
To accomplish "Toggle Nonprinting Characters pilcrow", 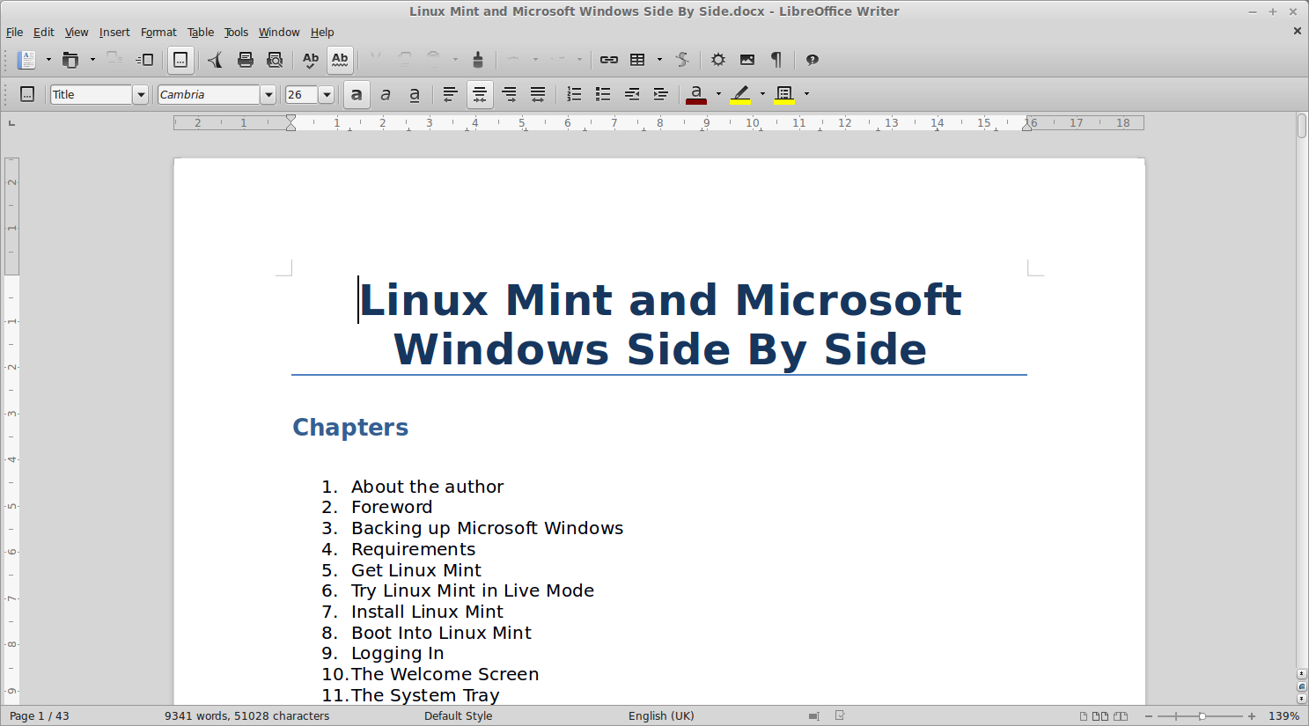I will [x=776, y=60].
